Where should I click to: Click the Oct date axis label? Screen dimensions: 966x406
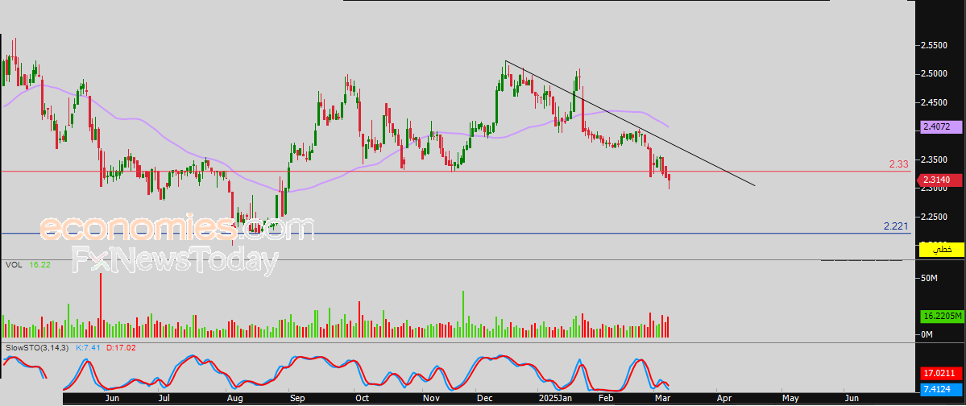tap(362, 399)
